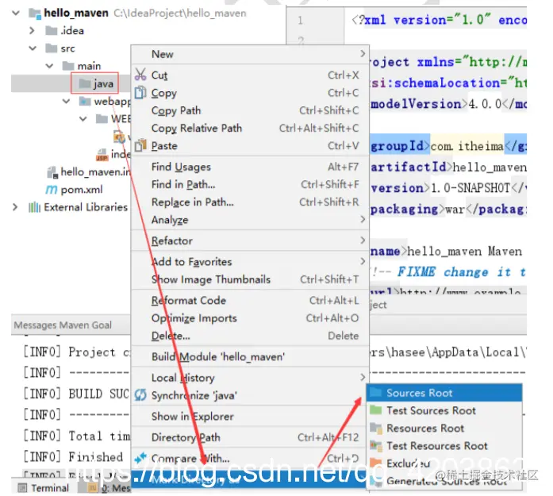Viewport: 553px width, 496px height.
Task: Select Resources Root submenu option
Action: tap(444, 428)
